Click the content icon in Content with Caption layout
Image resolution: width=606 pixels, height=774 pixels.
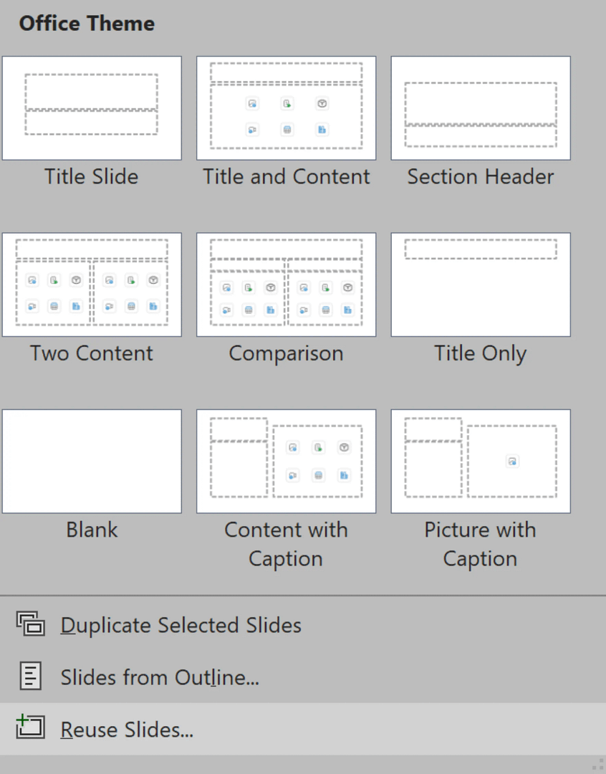293,448
